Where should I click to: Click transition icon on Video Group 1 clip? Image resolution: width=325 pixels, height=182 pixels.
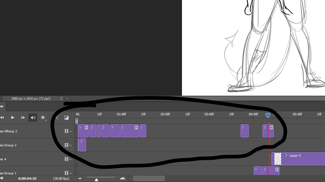coord(277,170)
